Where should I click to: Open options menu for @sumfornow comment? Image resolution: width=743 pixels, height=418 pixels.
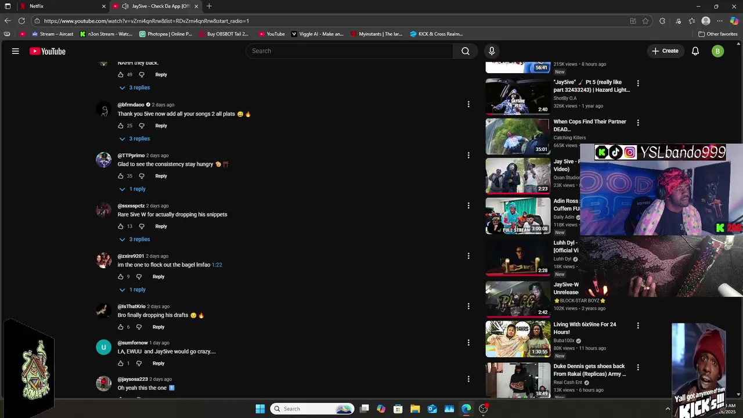pos(468,343)
